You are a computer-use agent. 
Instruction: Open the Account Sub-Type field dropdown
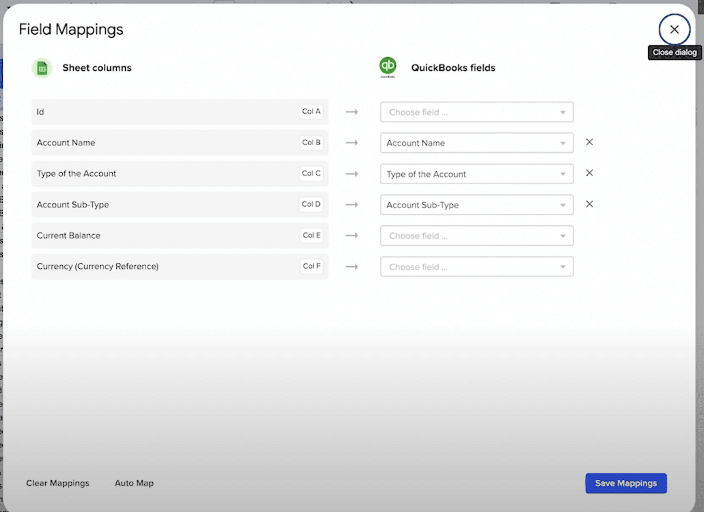pyautogui.click(x=476, y=205)
